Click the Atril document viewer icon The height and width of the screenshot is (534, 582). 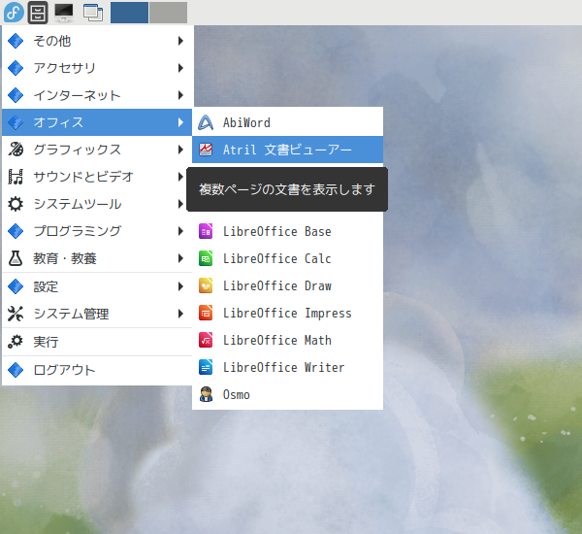(206, 150)
